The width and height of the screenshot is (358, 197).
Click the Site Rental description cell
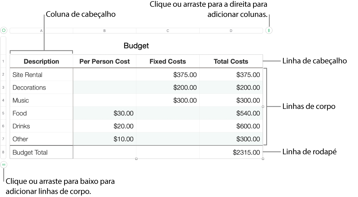point(28,75)
